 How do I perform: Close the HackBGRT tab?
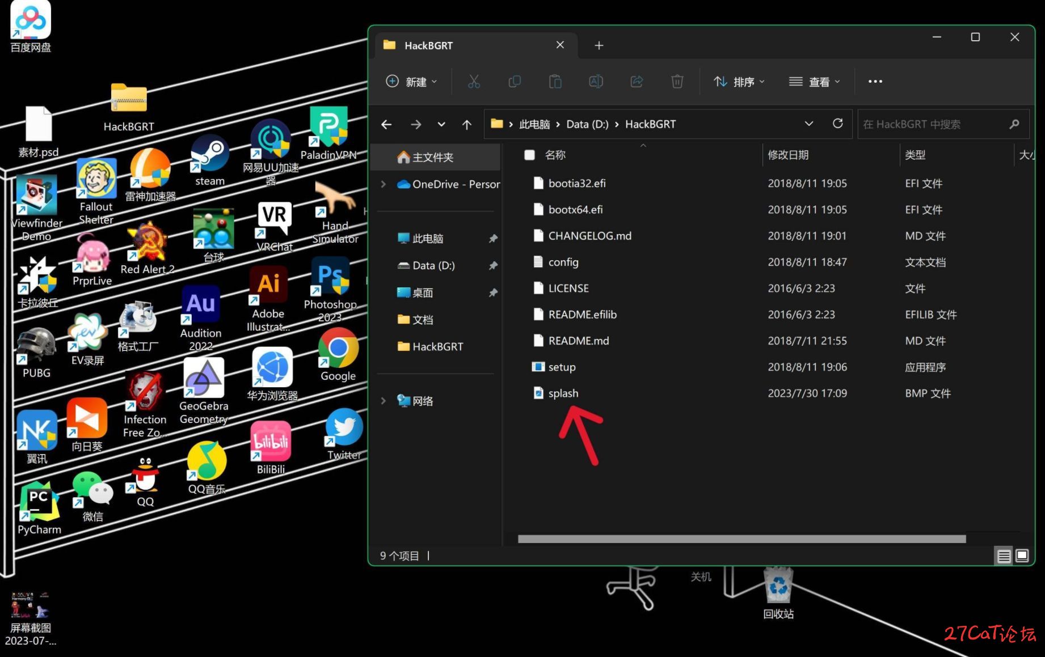point(560,45)
